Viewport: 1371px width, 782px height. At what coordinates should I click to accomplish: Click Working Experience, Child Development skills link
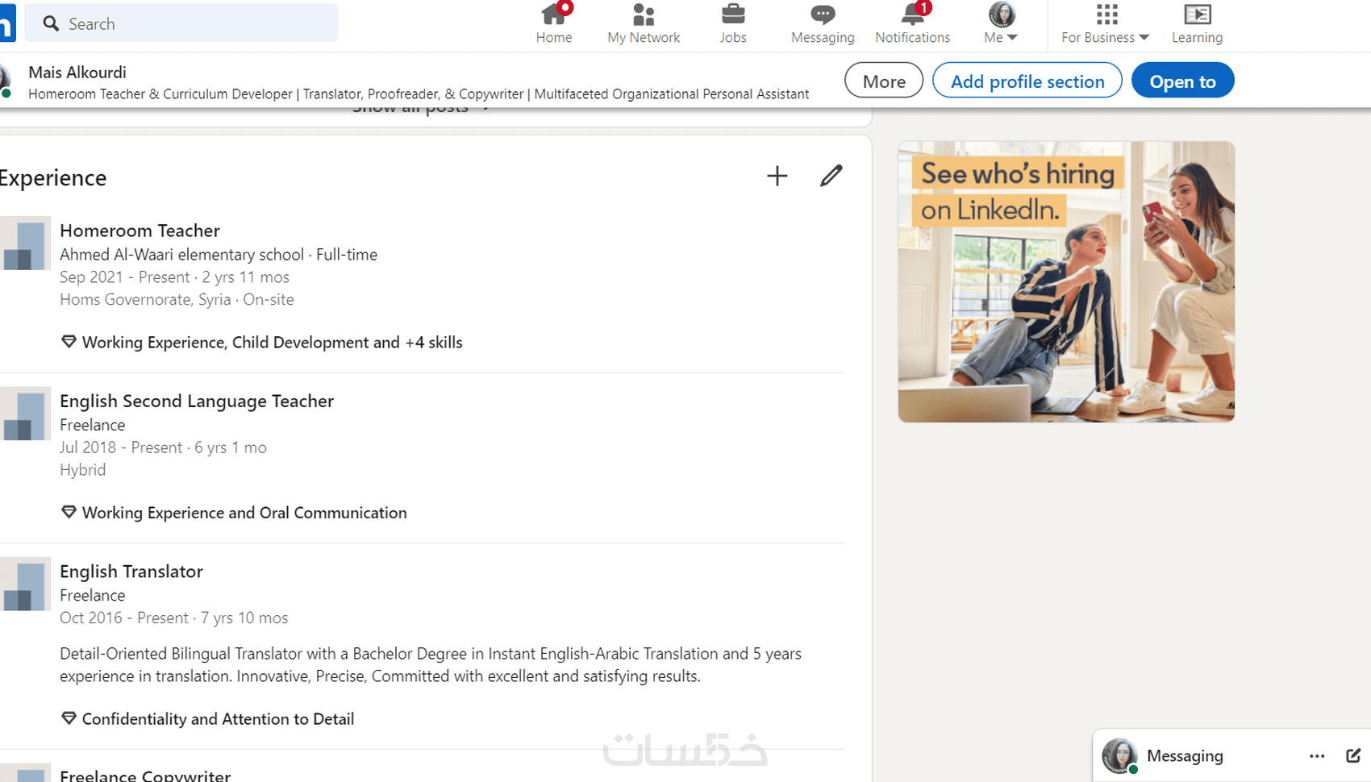[x=273, y=343]
